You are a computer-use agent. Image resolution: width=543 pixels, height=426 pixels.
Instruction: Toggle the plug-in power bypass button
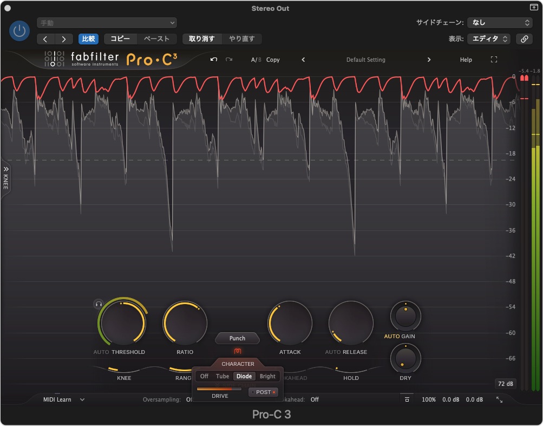[19, 31]
